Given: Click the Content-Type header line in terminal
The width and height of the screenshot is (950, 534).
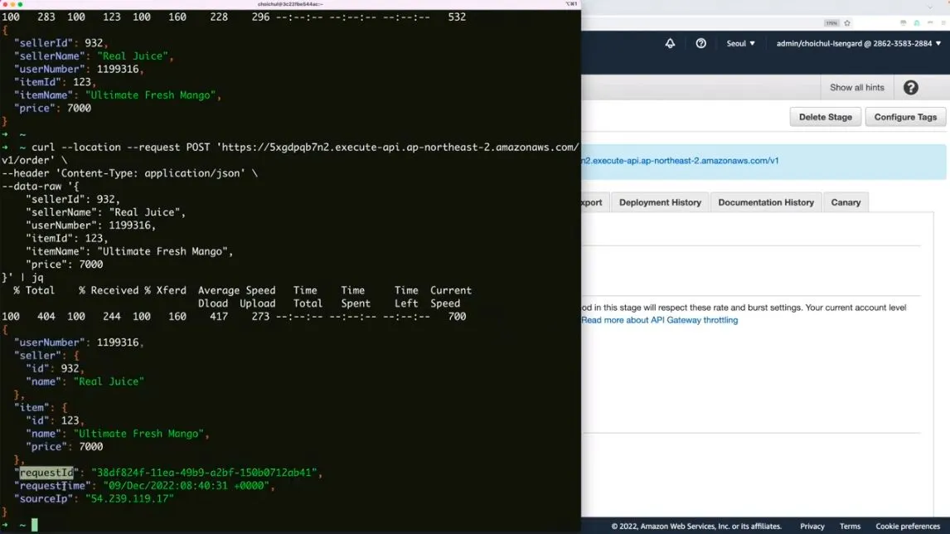Looking at the screenshot, I should (x=129, y=173).
